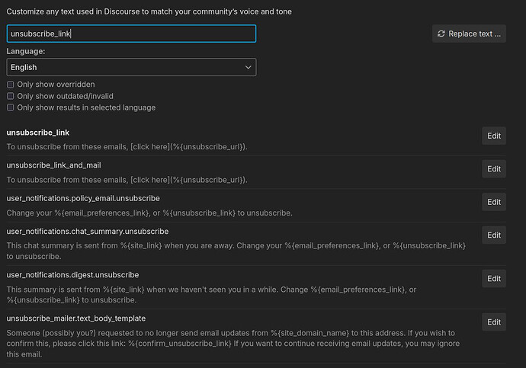The height and width of the screenshot is (368, 526).
Task: Click 'Change your %{email_preferences_link}' policy email text
Action: coord(149,213)
